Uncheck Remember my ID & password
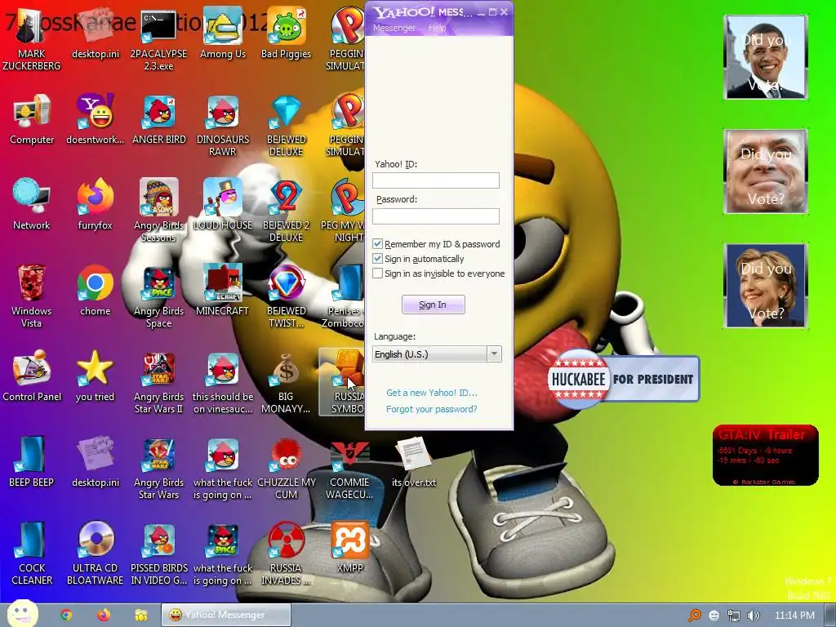 (x=377, y=243)
